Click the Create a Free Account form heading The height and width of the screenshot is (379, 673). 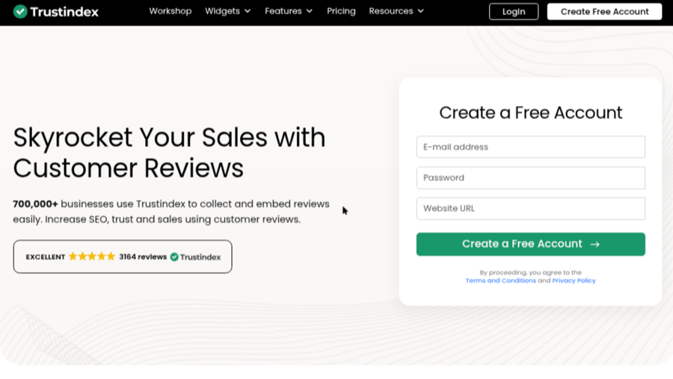click(x=530, y=113)
